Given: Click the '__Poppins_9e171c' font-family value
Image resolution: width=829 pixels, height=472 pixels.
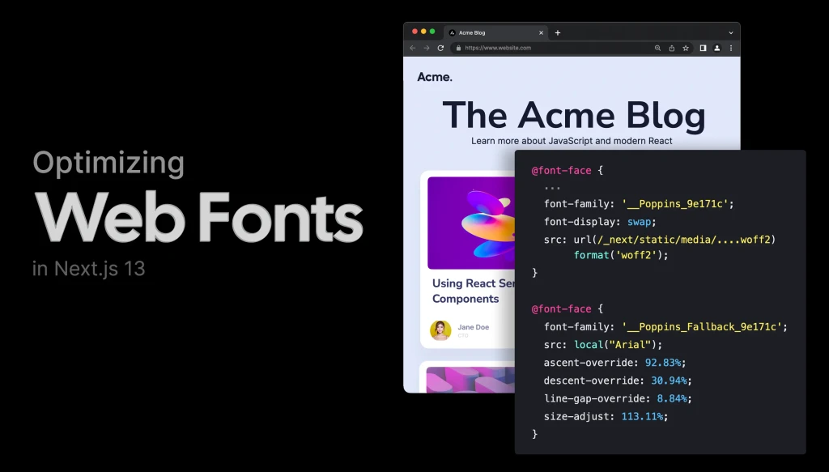Looking at the screenshot, I should [x=674, y=204].
